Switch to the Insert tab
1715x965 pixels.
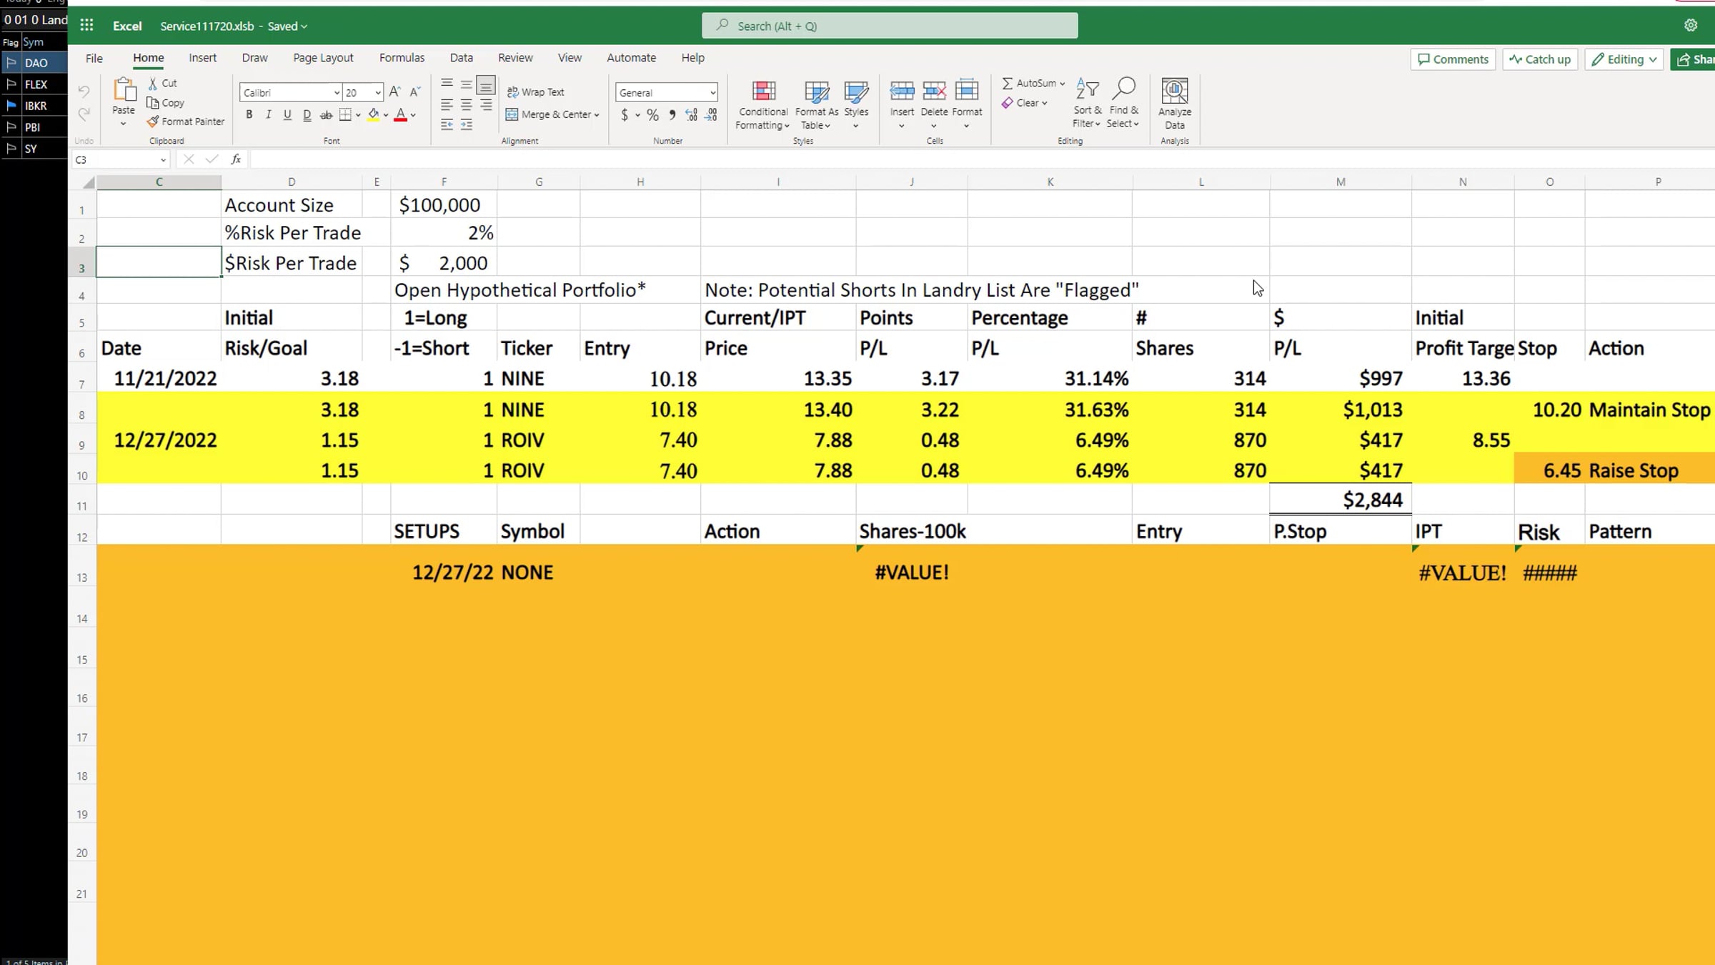point(203,58)
